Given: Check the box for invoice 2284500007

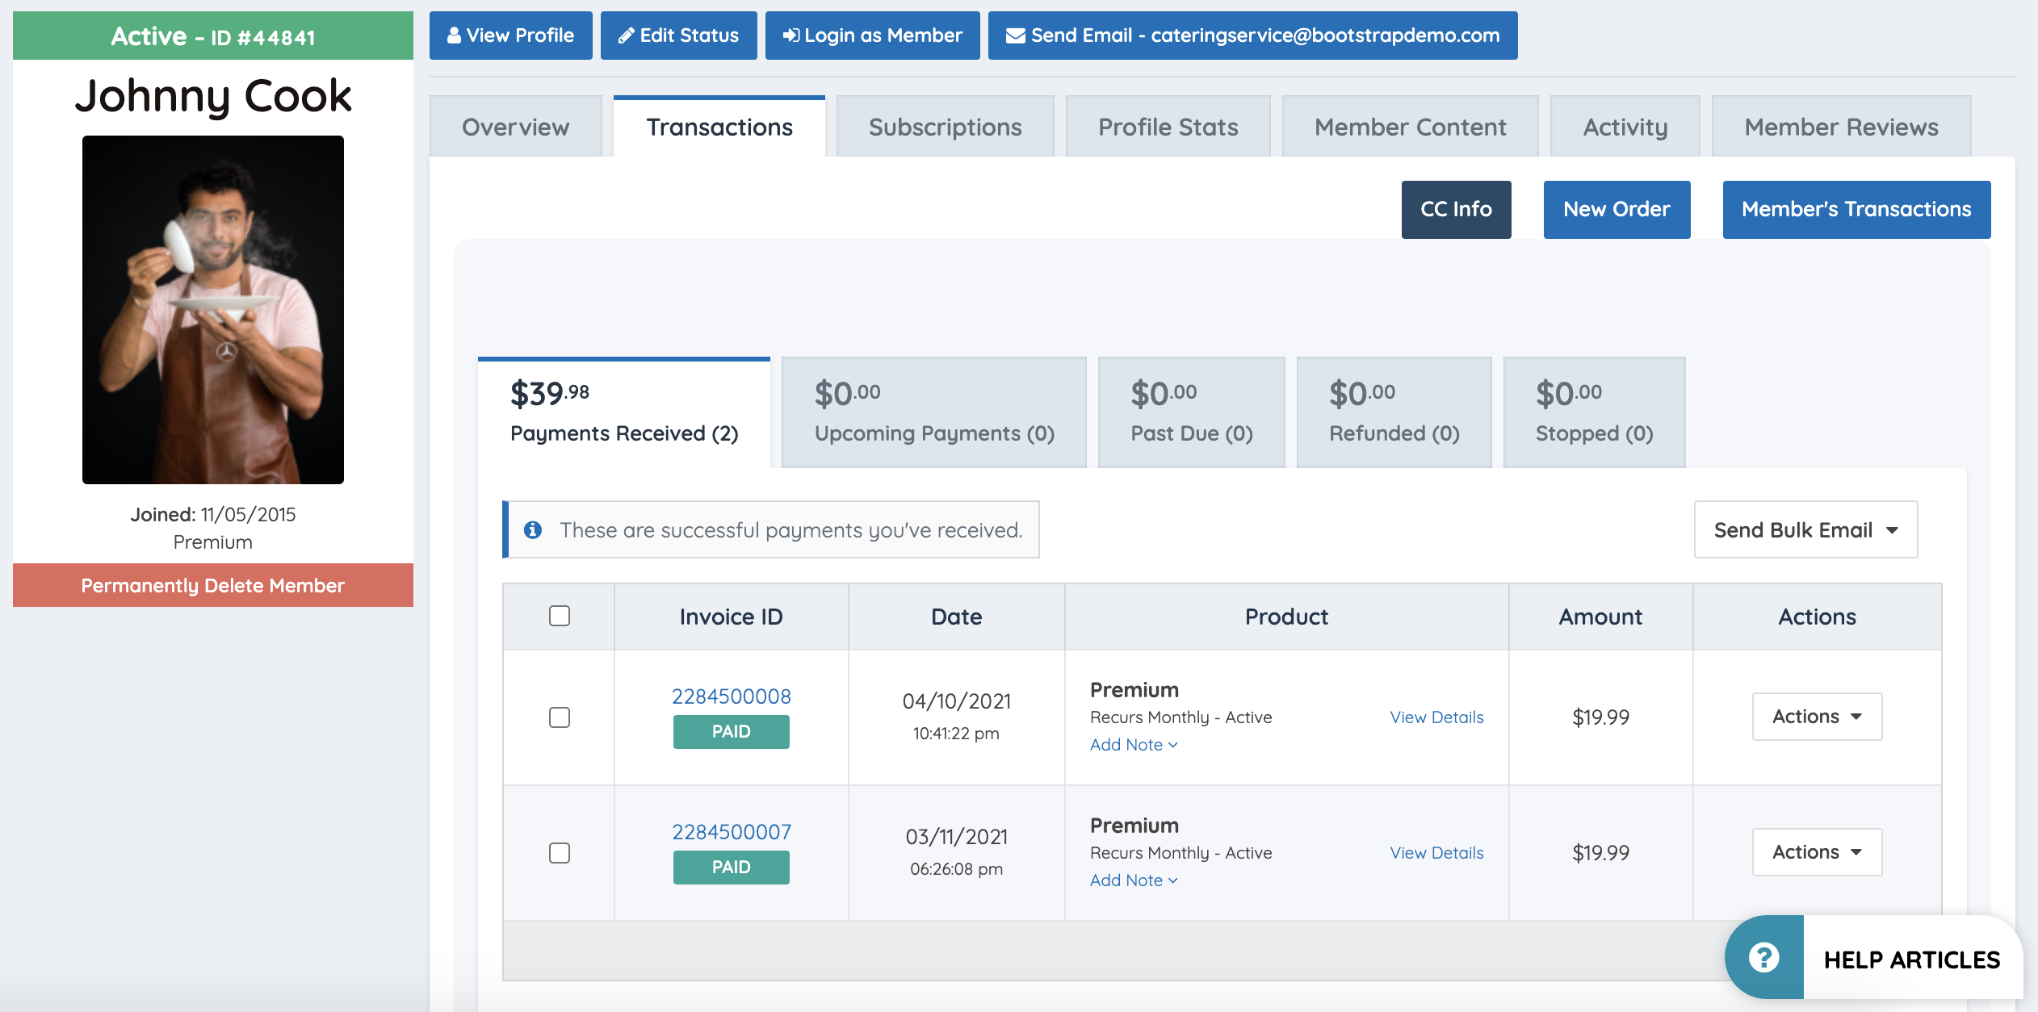Looking at the screenshot, I should tap(559, 853).
